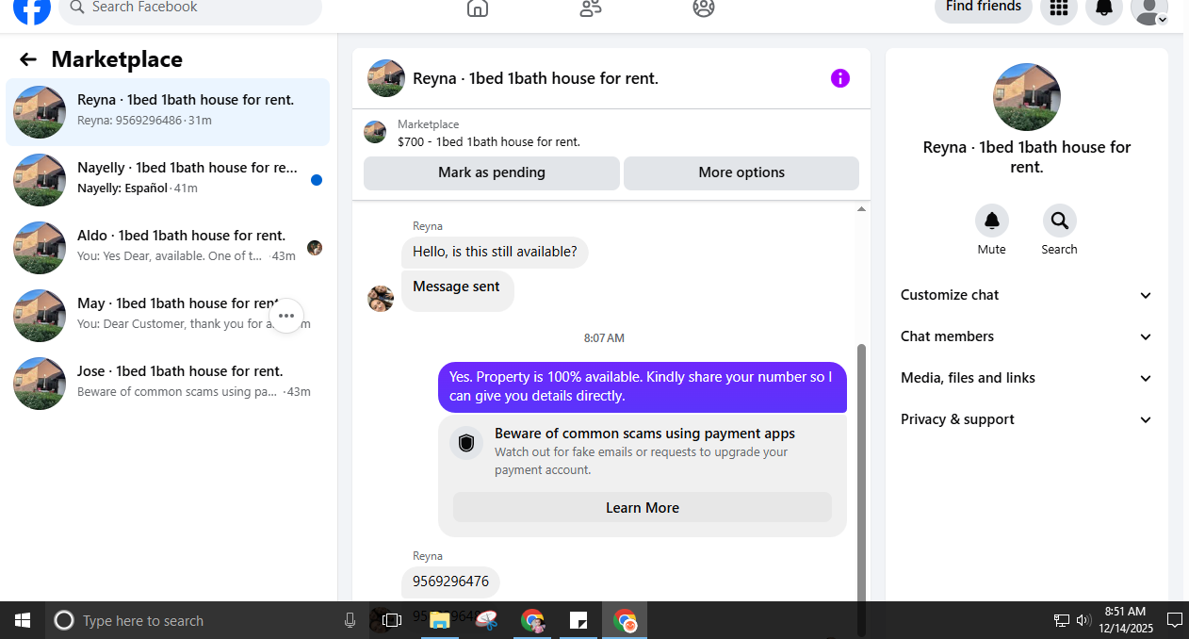
Task: Expand Chat members section
Action: [x=1027, y=336]
